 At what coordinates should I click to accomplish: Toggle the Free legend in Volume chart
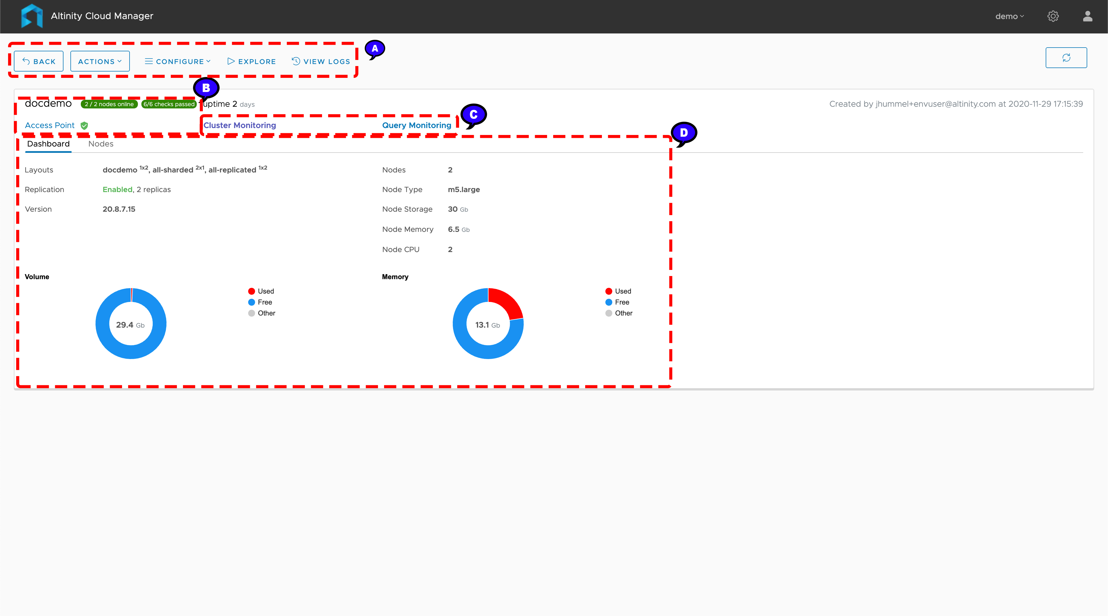tap(260, 302)
